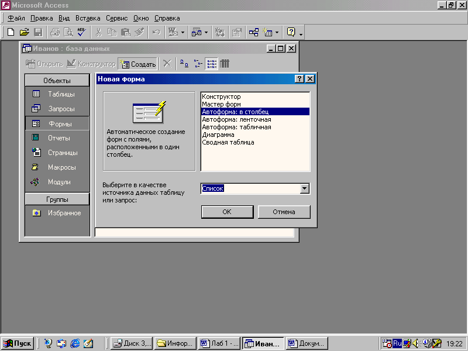Click the data source field showing Список
Image resolution: width=468 pixels, height=351 pixels.
[x=250, y=188]
